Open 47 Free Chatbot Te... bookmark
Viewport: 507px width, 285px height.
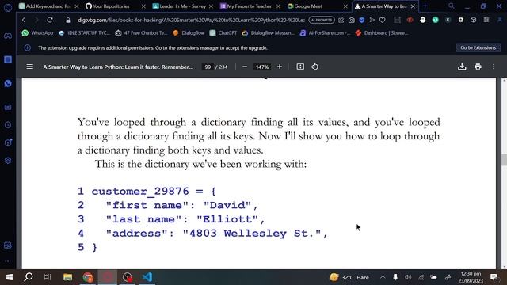click(142, 33)
